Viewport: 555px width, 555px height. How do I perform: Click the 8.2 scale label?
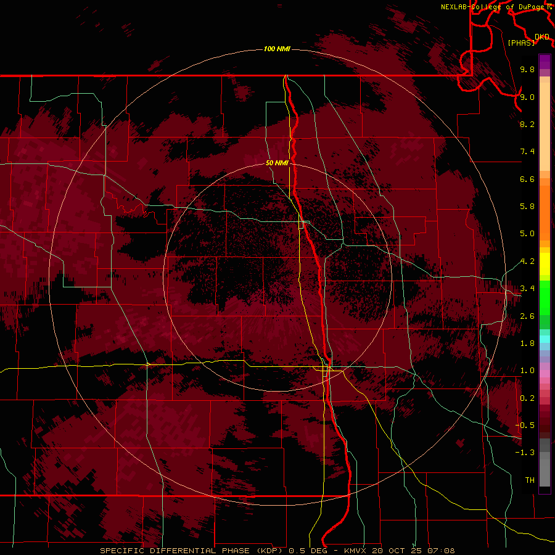[x=527, y=124]
